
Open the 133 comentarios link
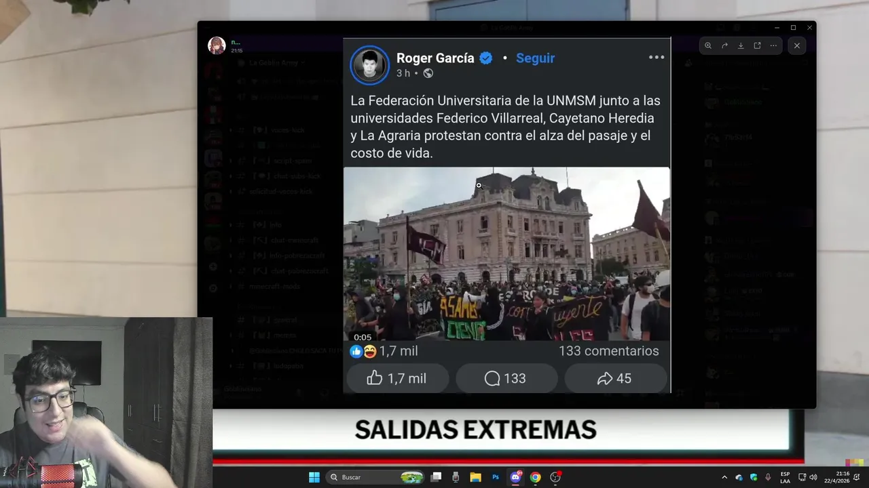pos(608,351)
